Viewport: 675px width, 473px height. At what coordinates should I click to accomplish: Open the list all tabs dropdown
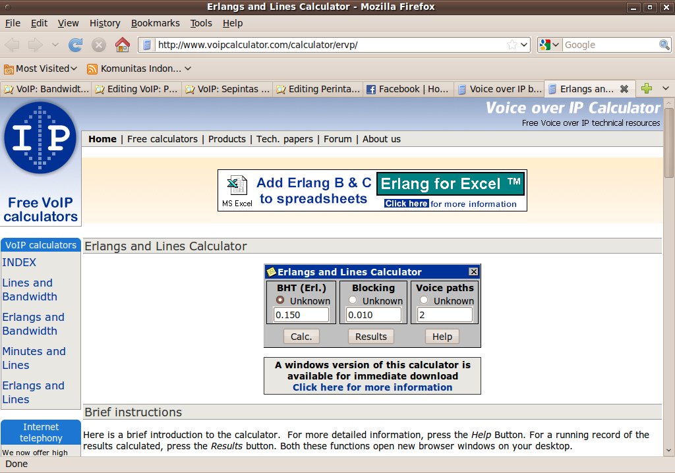click(x=666, y=89)
